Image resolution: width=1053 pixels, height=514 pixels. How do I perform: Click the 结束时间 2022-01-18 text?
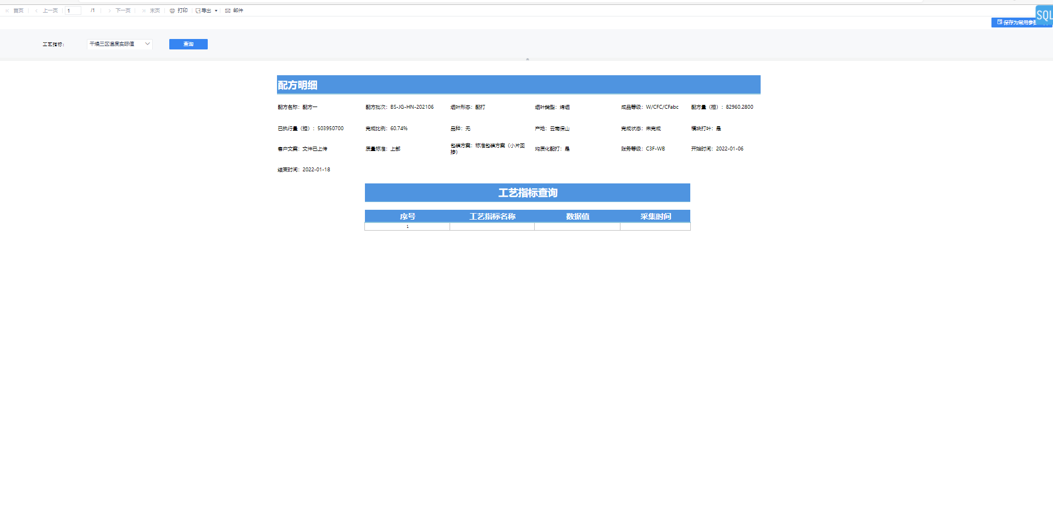pyautogui.click(x=304, y=170)
